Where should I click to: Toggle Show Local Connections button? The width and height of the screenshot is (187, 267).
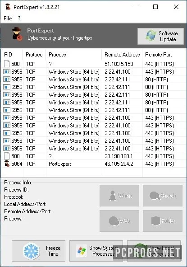(x=154, y=251)
